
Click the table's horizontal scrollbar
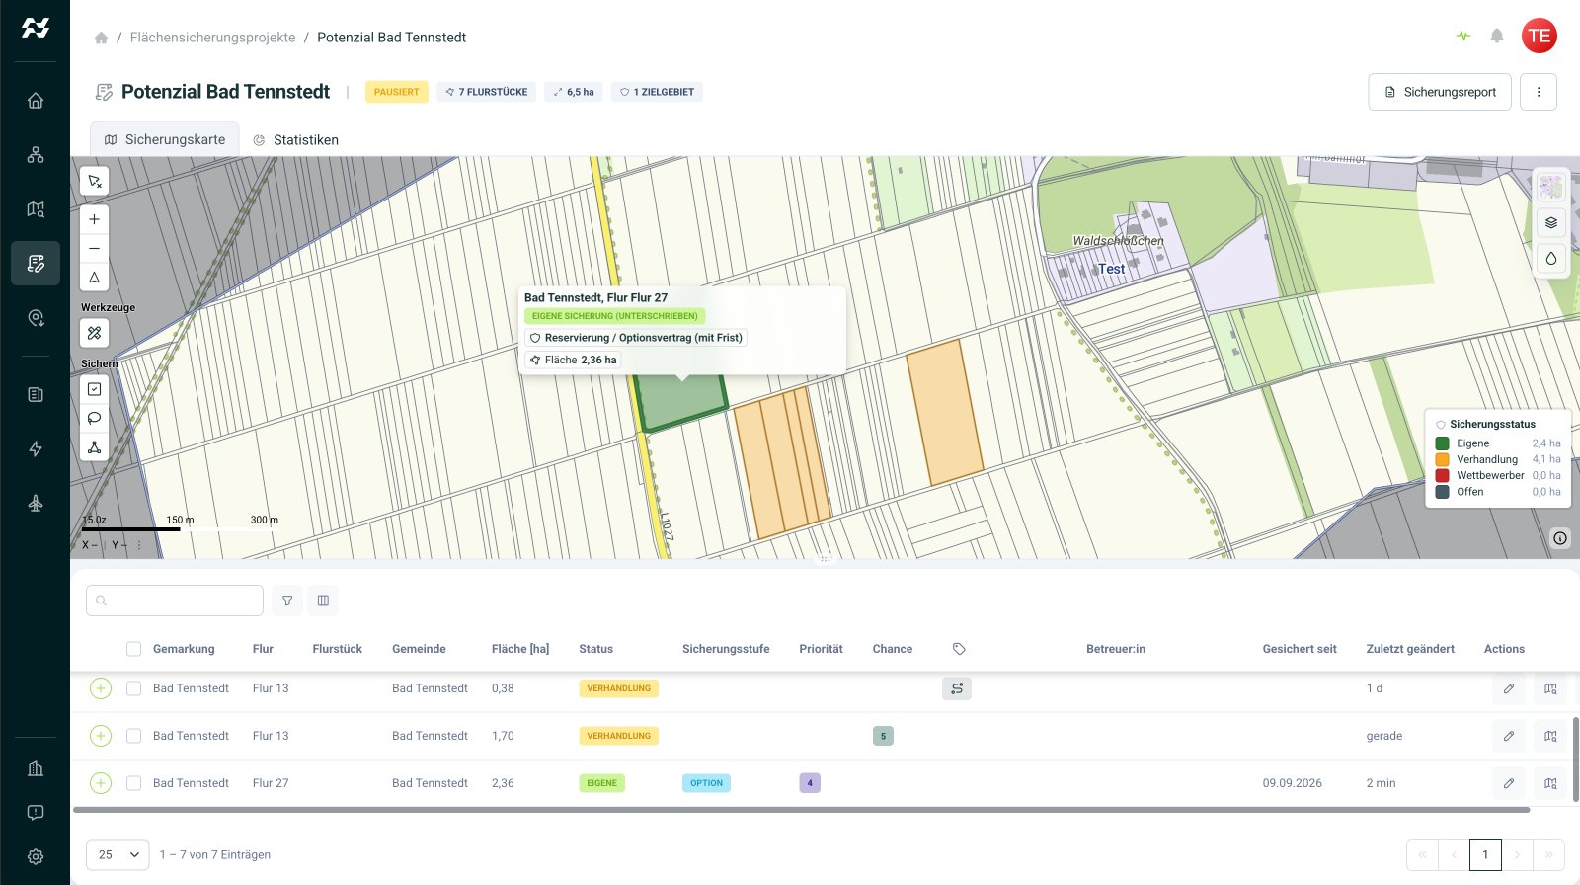(x=801, y=810)
